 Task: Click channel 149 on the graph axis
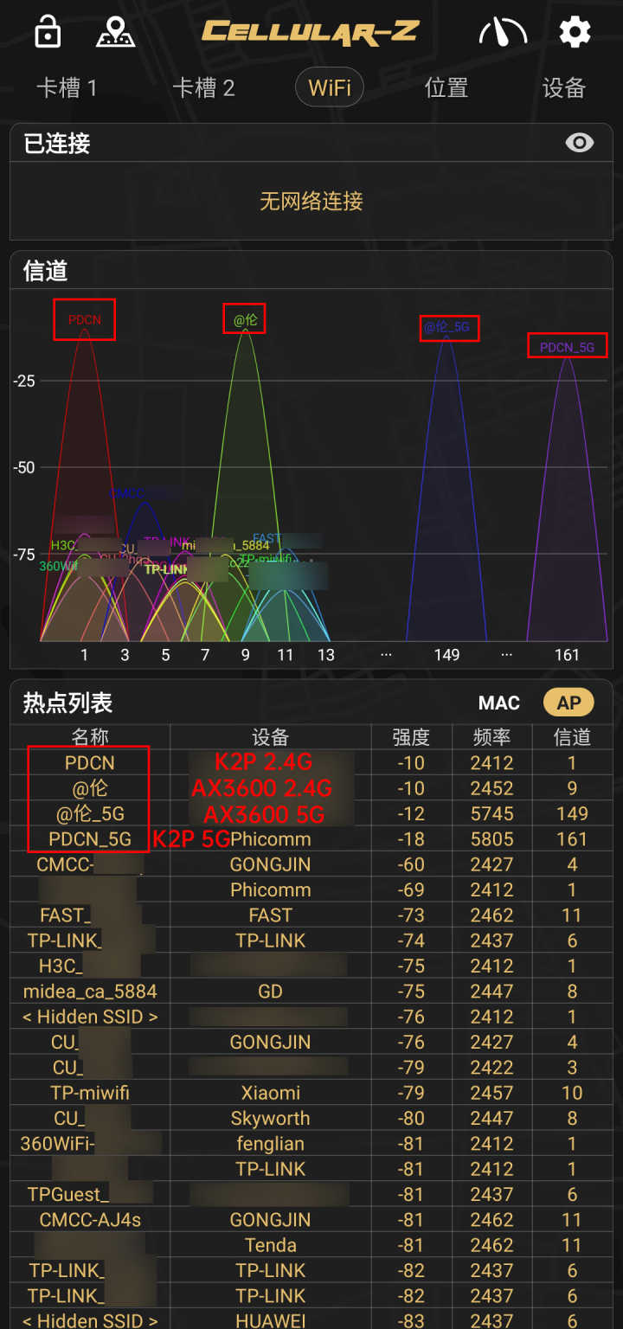click(x=446, y=655)
